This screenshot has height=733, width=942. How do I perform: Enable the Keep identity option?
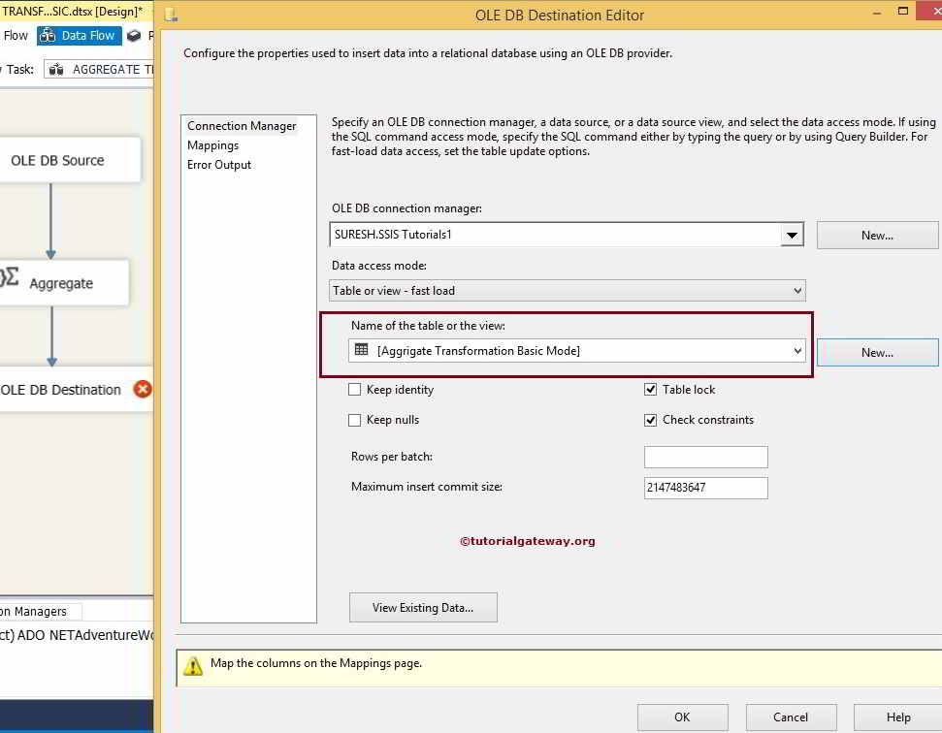355,389
